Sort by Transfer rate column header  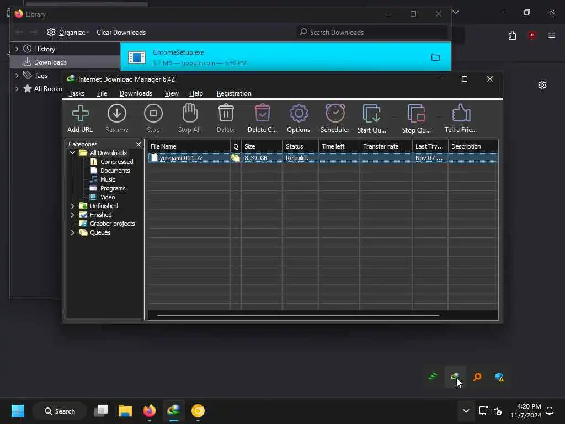coord(386,146)
